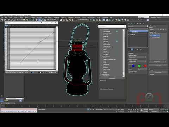Activate the Select and Move tool
Screen dimensions: 169x127
(x=37, y=20)
